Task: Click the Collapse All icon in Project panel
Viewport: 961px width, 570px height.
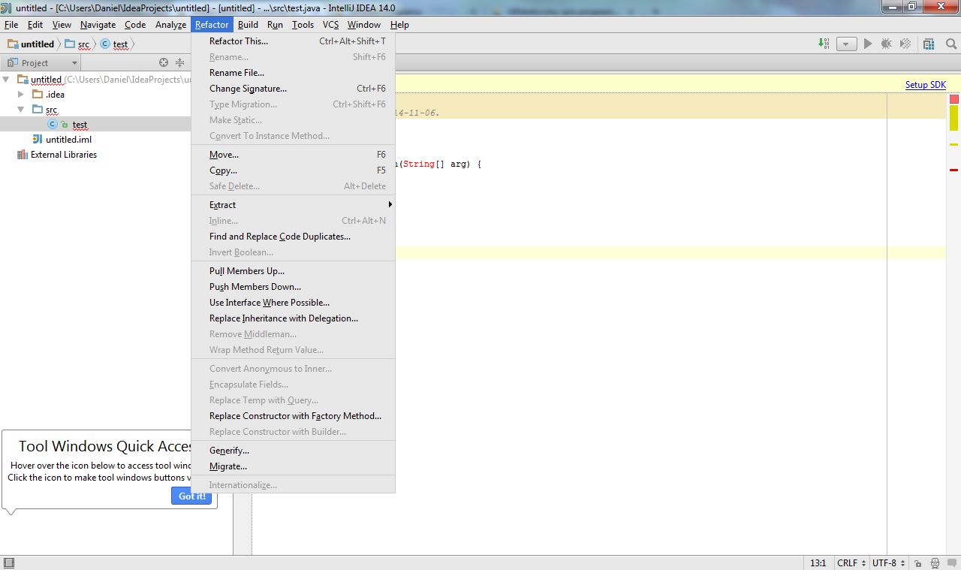Action: point(179,63)
